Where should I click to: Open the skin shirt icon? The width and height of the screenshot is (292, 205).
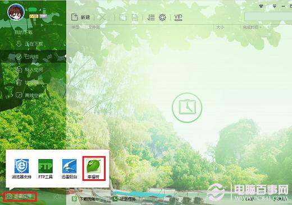pyautogui.click(x=261, y=6)
